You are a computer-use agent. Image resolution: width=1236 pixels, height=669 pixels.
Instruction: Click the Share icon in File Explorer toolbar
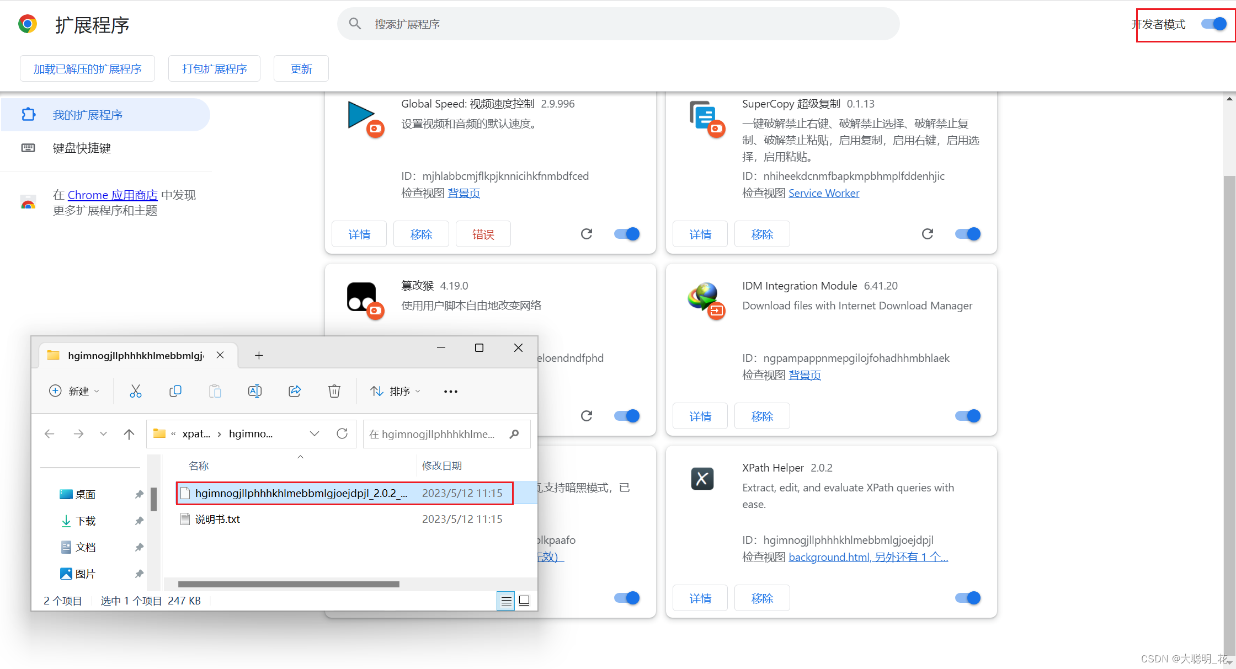(294, 390)
